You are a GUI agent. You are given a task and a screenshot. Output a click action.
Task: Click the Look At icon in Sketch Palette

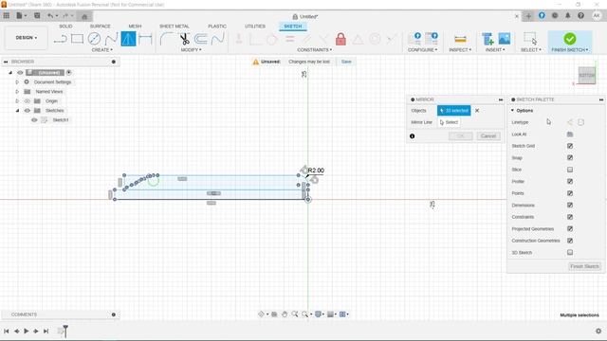[x=569, y=135]
